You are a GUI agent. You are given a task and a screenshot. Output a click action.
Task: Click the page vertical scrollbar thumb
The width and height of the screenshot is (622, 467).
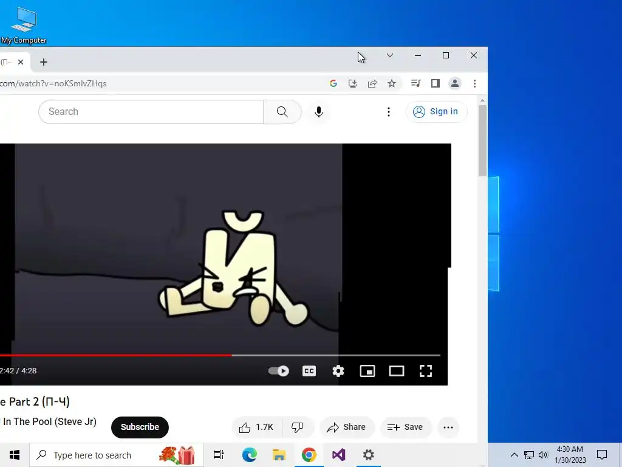coord(482,141)
